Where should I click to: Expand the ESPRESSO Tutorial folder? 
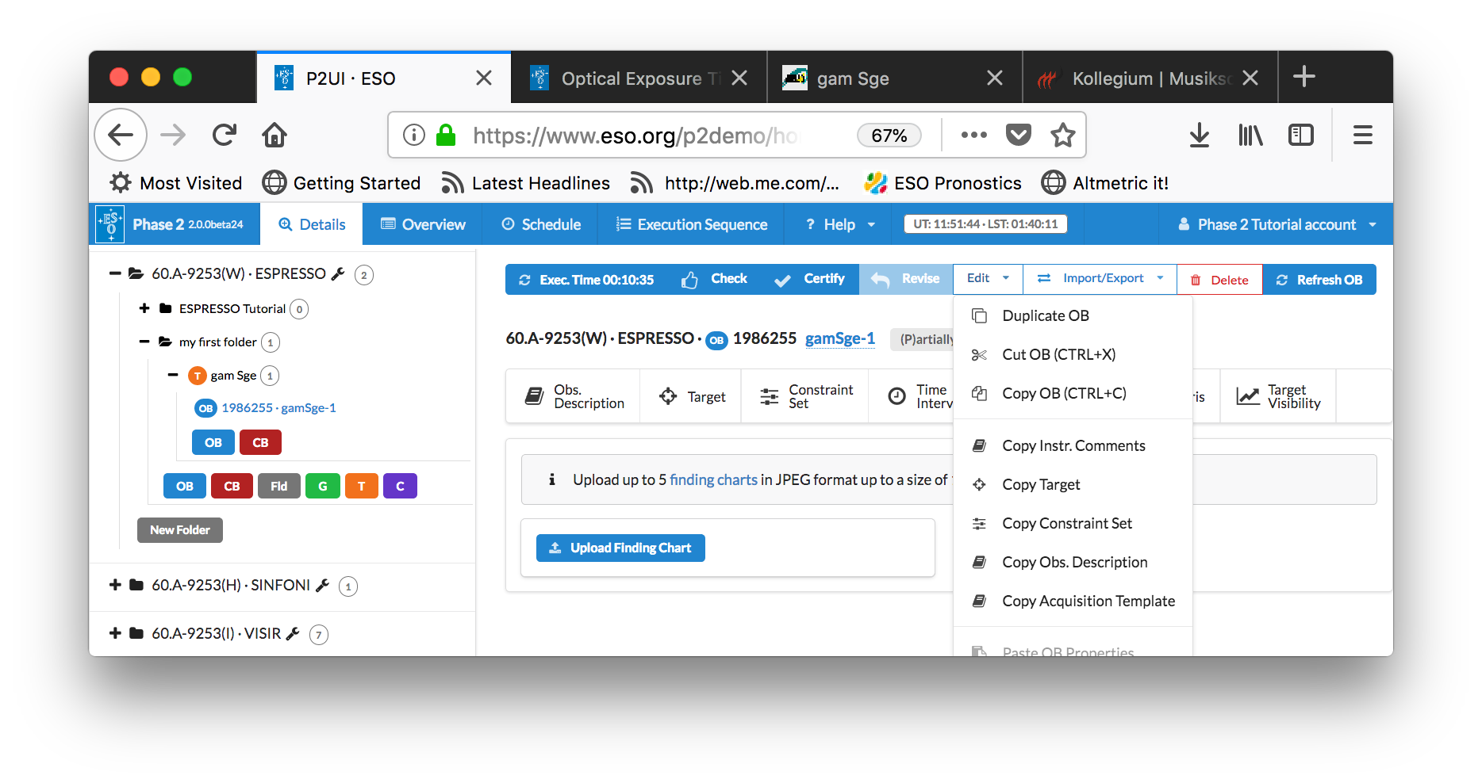[144, 308]
